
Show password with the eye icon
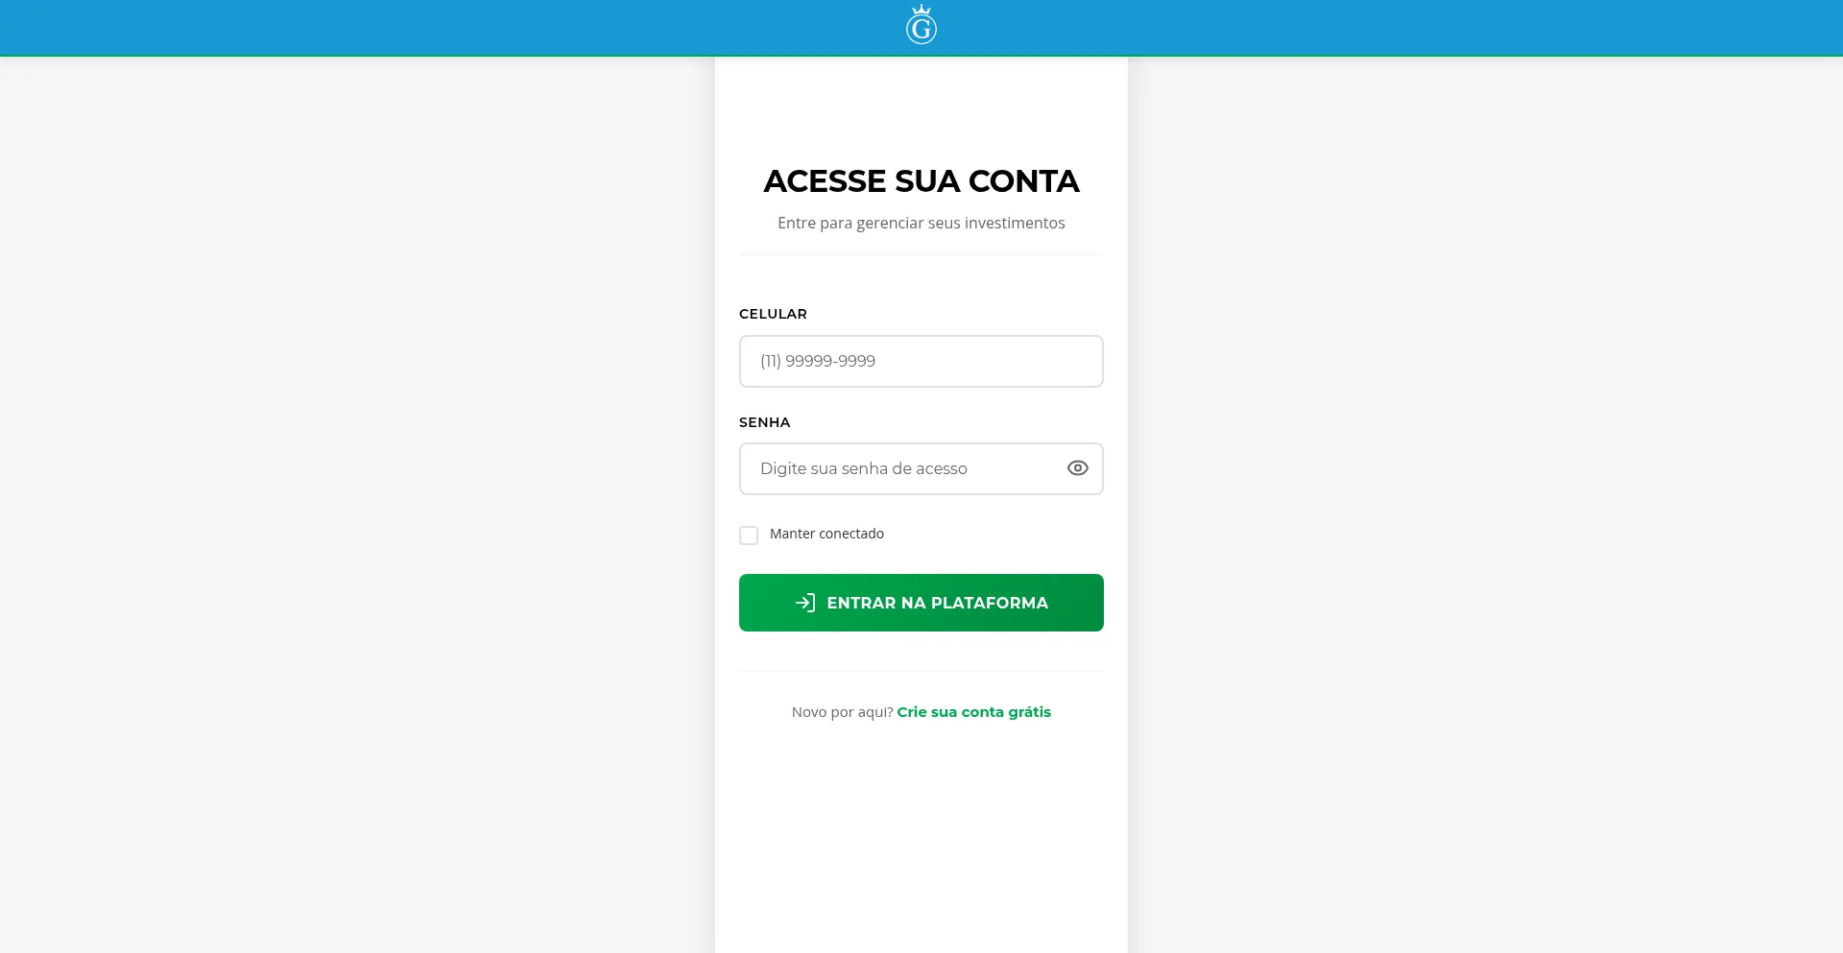click(1078, 468)
